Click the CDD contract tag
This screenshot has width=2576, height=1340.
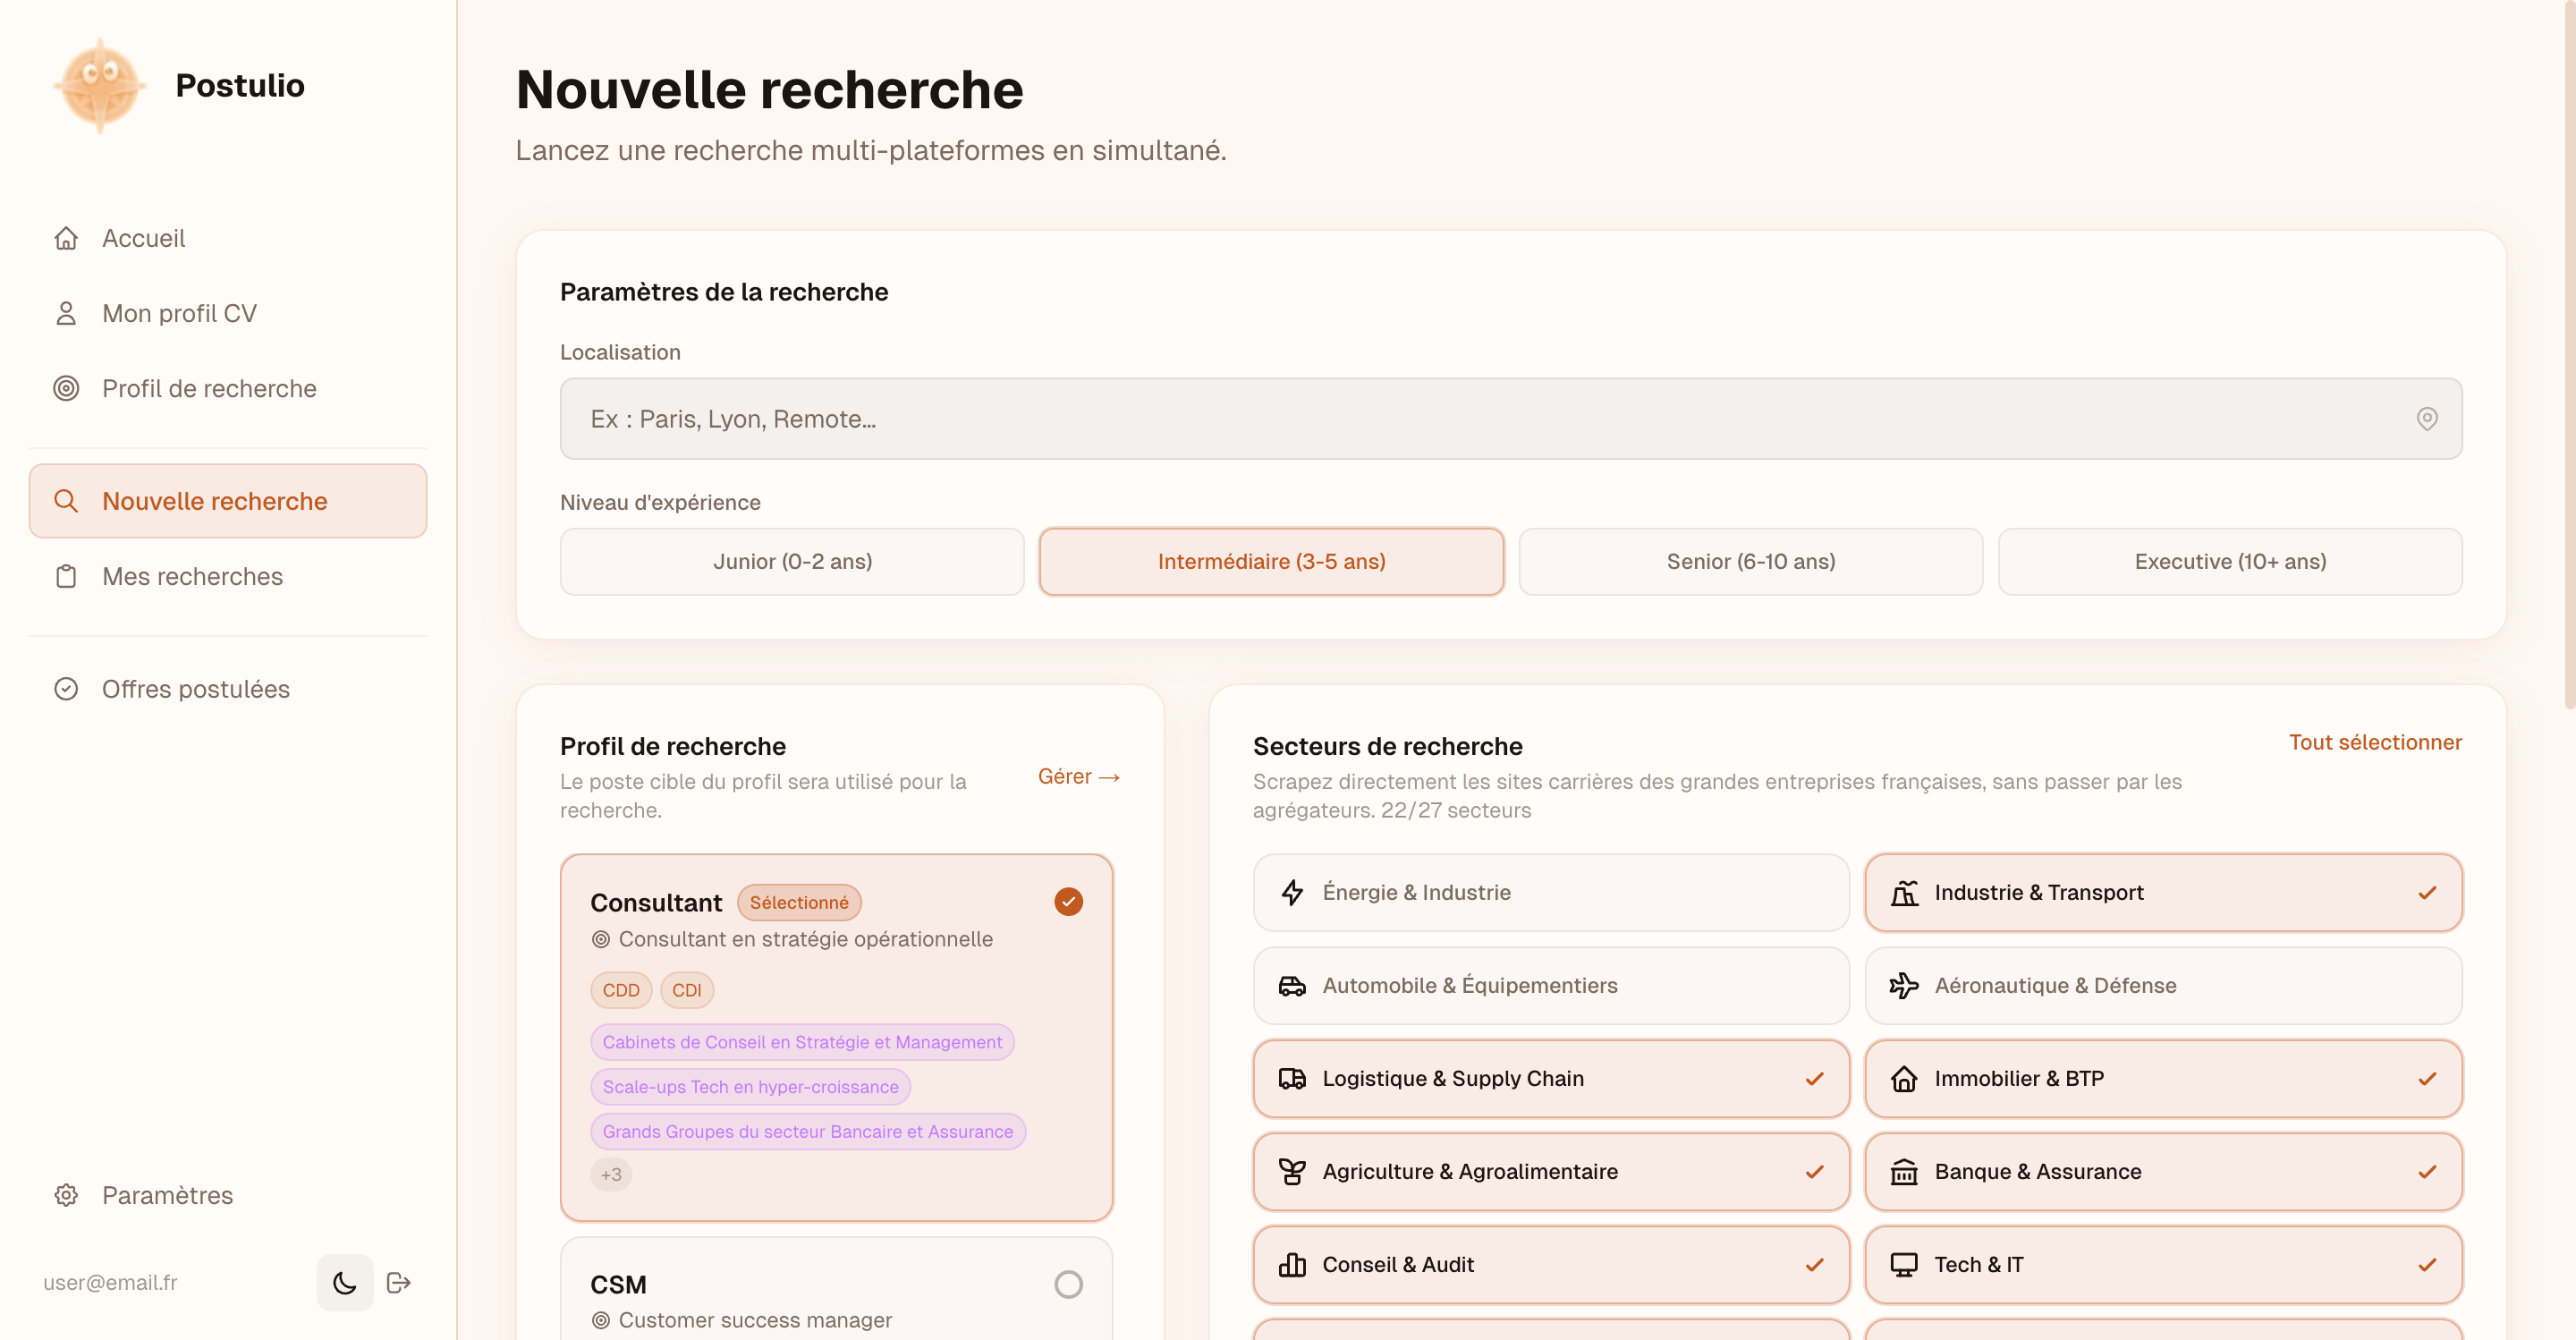[621, 990]
